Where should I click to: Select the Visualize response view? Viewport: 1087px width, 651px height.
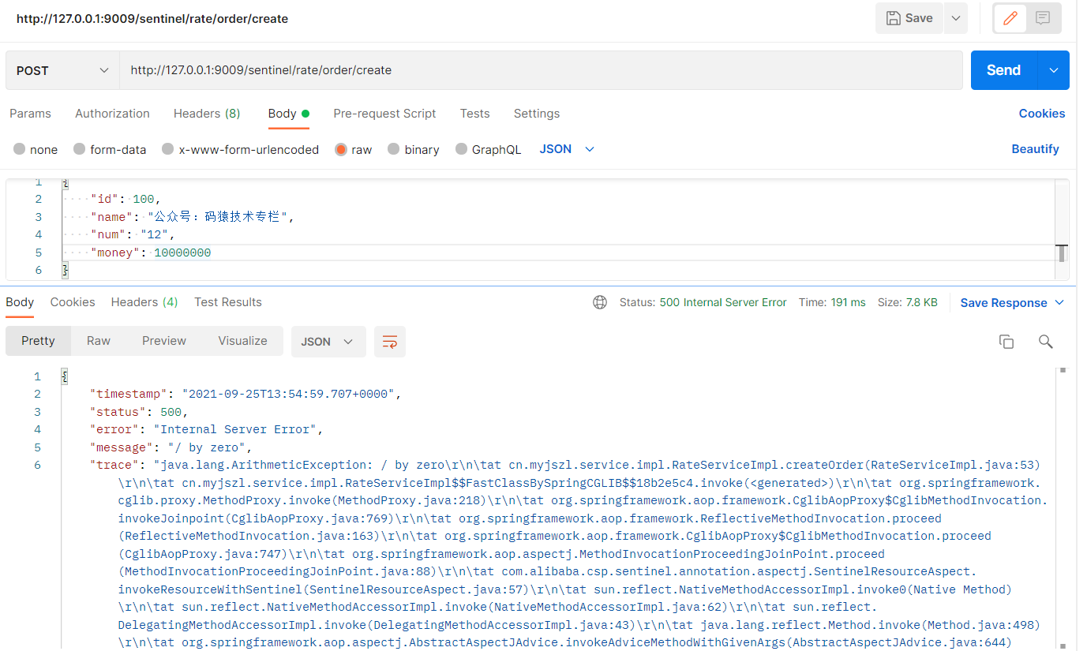point(242,341)
